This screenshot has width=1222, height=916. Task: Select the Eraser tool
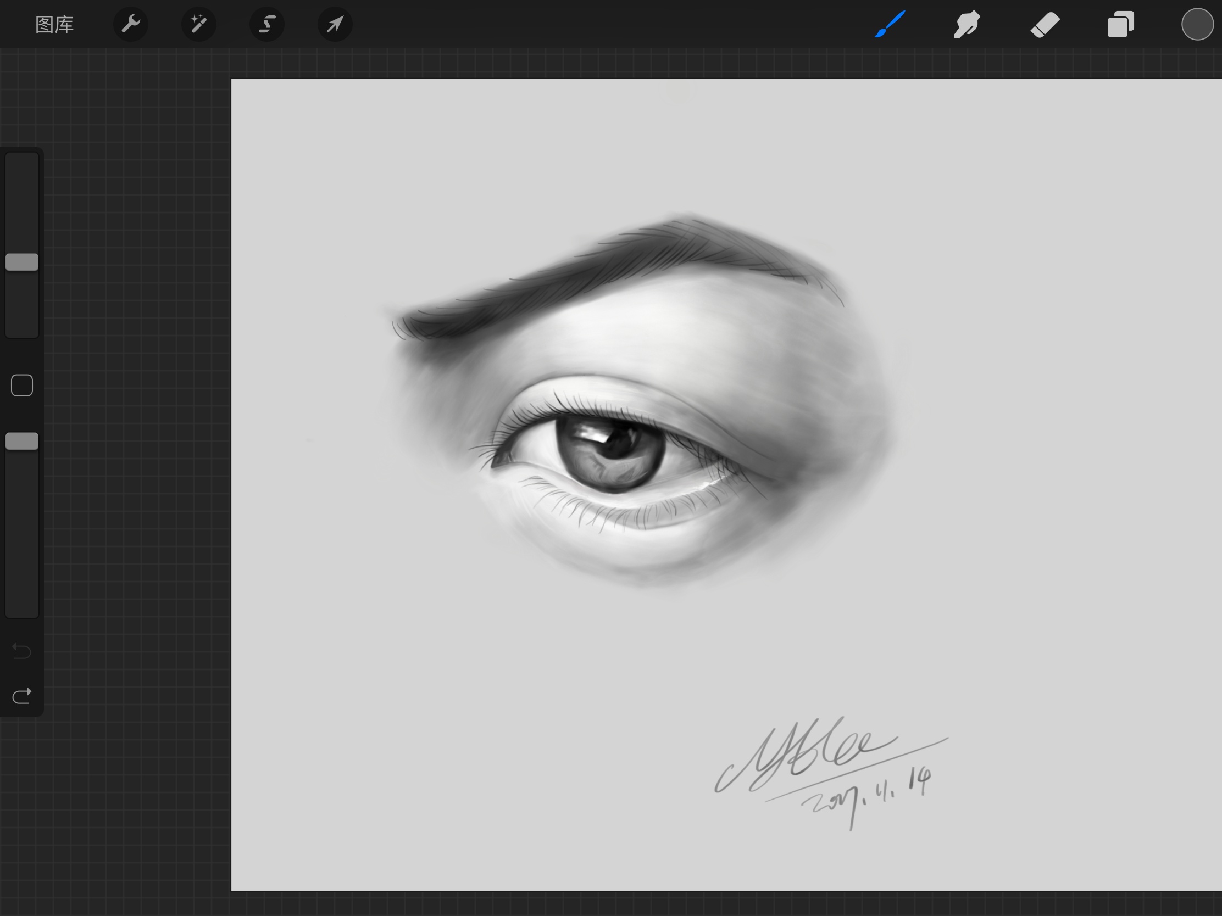tap(1045, 24)
